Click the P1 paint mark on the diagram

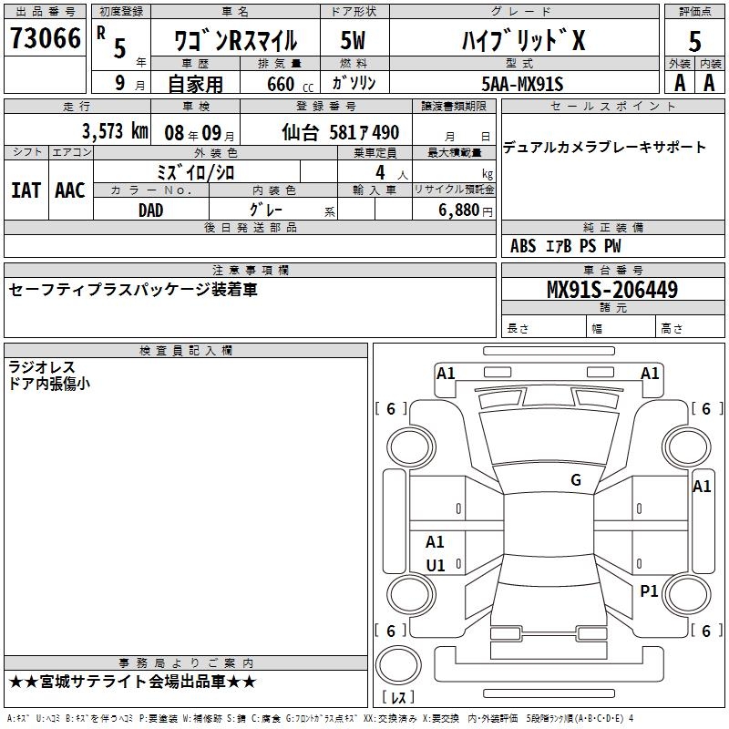[x=649, y=590]
